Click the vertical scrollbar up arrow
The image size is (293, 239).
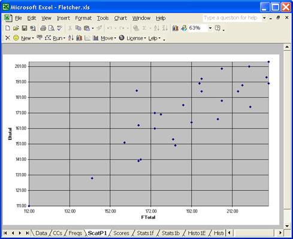[x=287, y=47]
